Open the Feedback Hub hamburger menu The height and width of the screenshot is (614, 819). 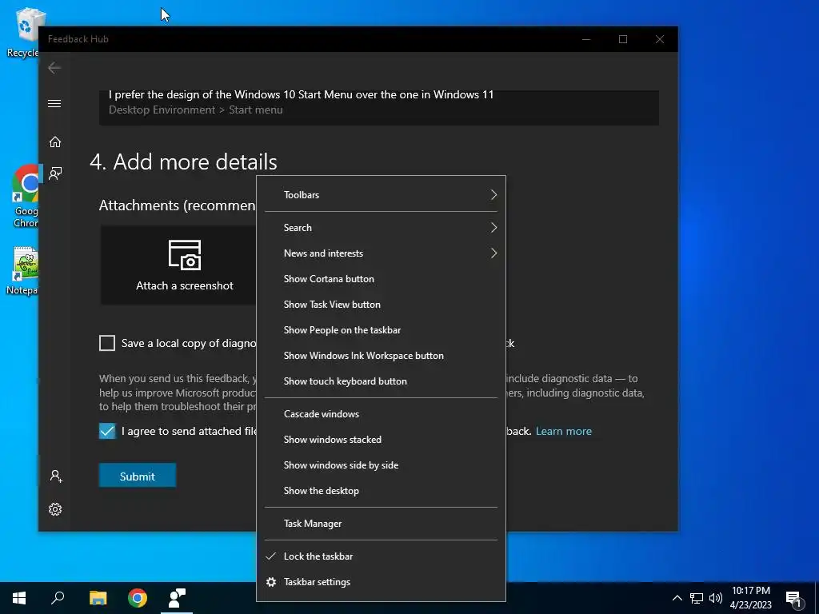click(x=54, y=103)
